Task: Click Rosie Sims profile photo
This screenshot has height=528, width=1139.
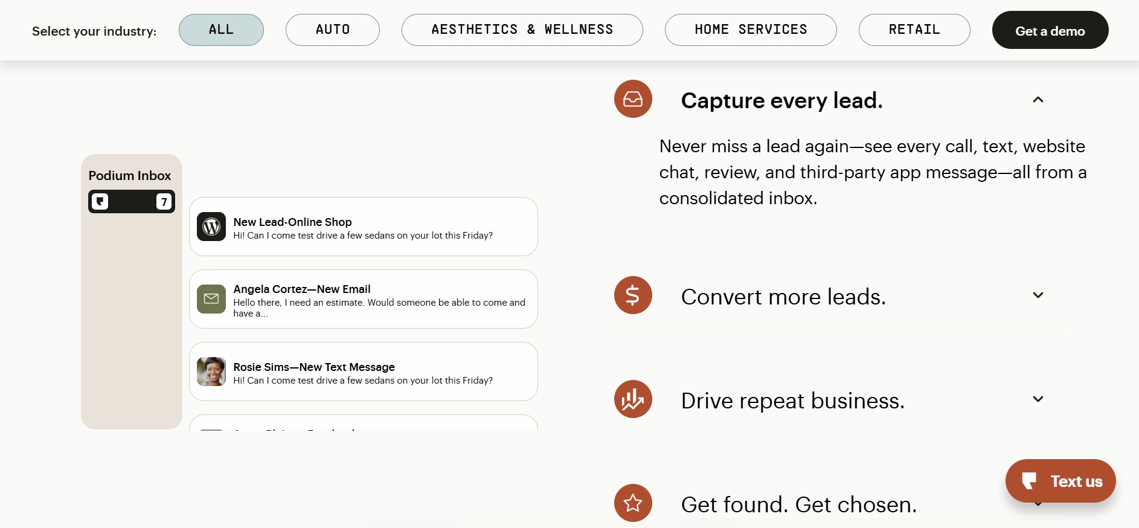Action: pyautogui.click(x=211, y=372)
